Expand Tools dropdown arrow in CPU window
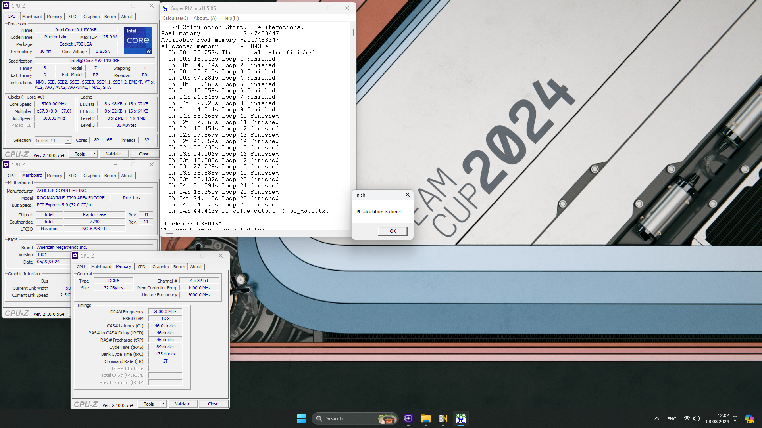Image resolution: width=762 pixels, height=428 pixels. (x=94, y=154)
